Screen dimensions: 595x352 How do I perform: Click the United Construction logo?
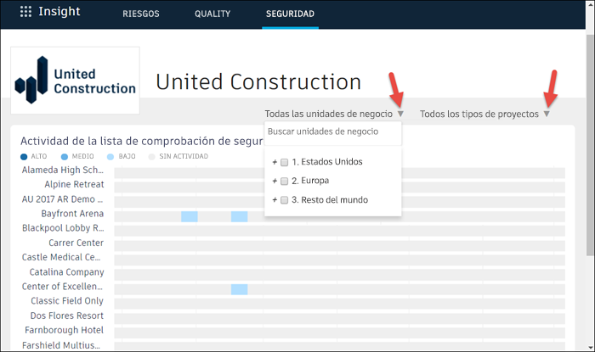[x=75, y=81]
